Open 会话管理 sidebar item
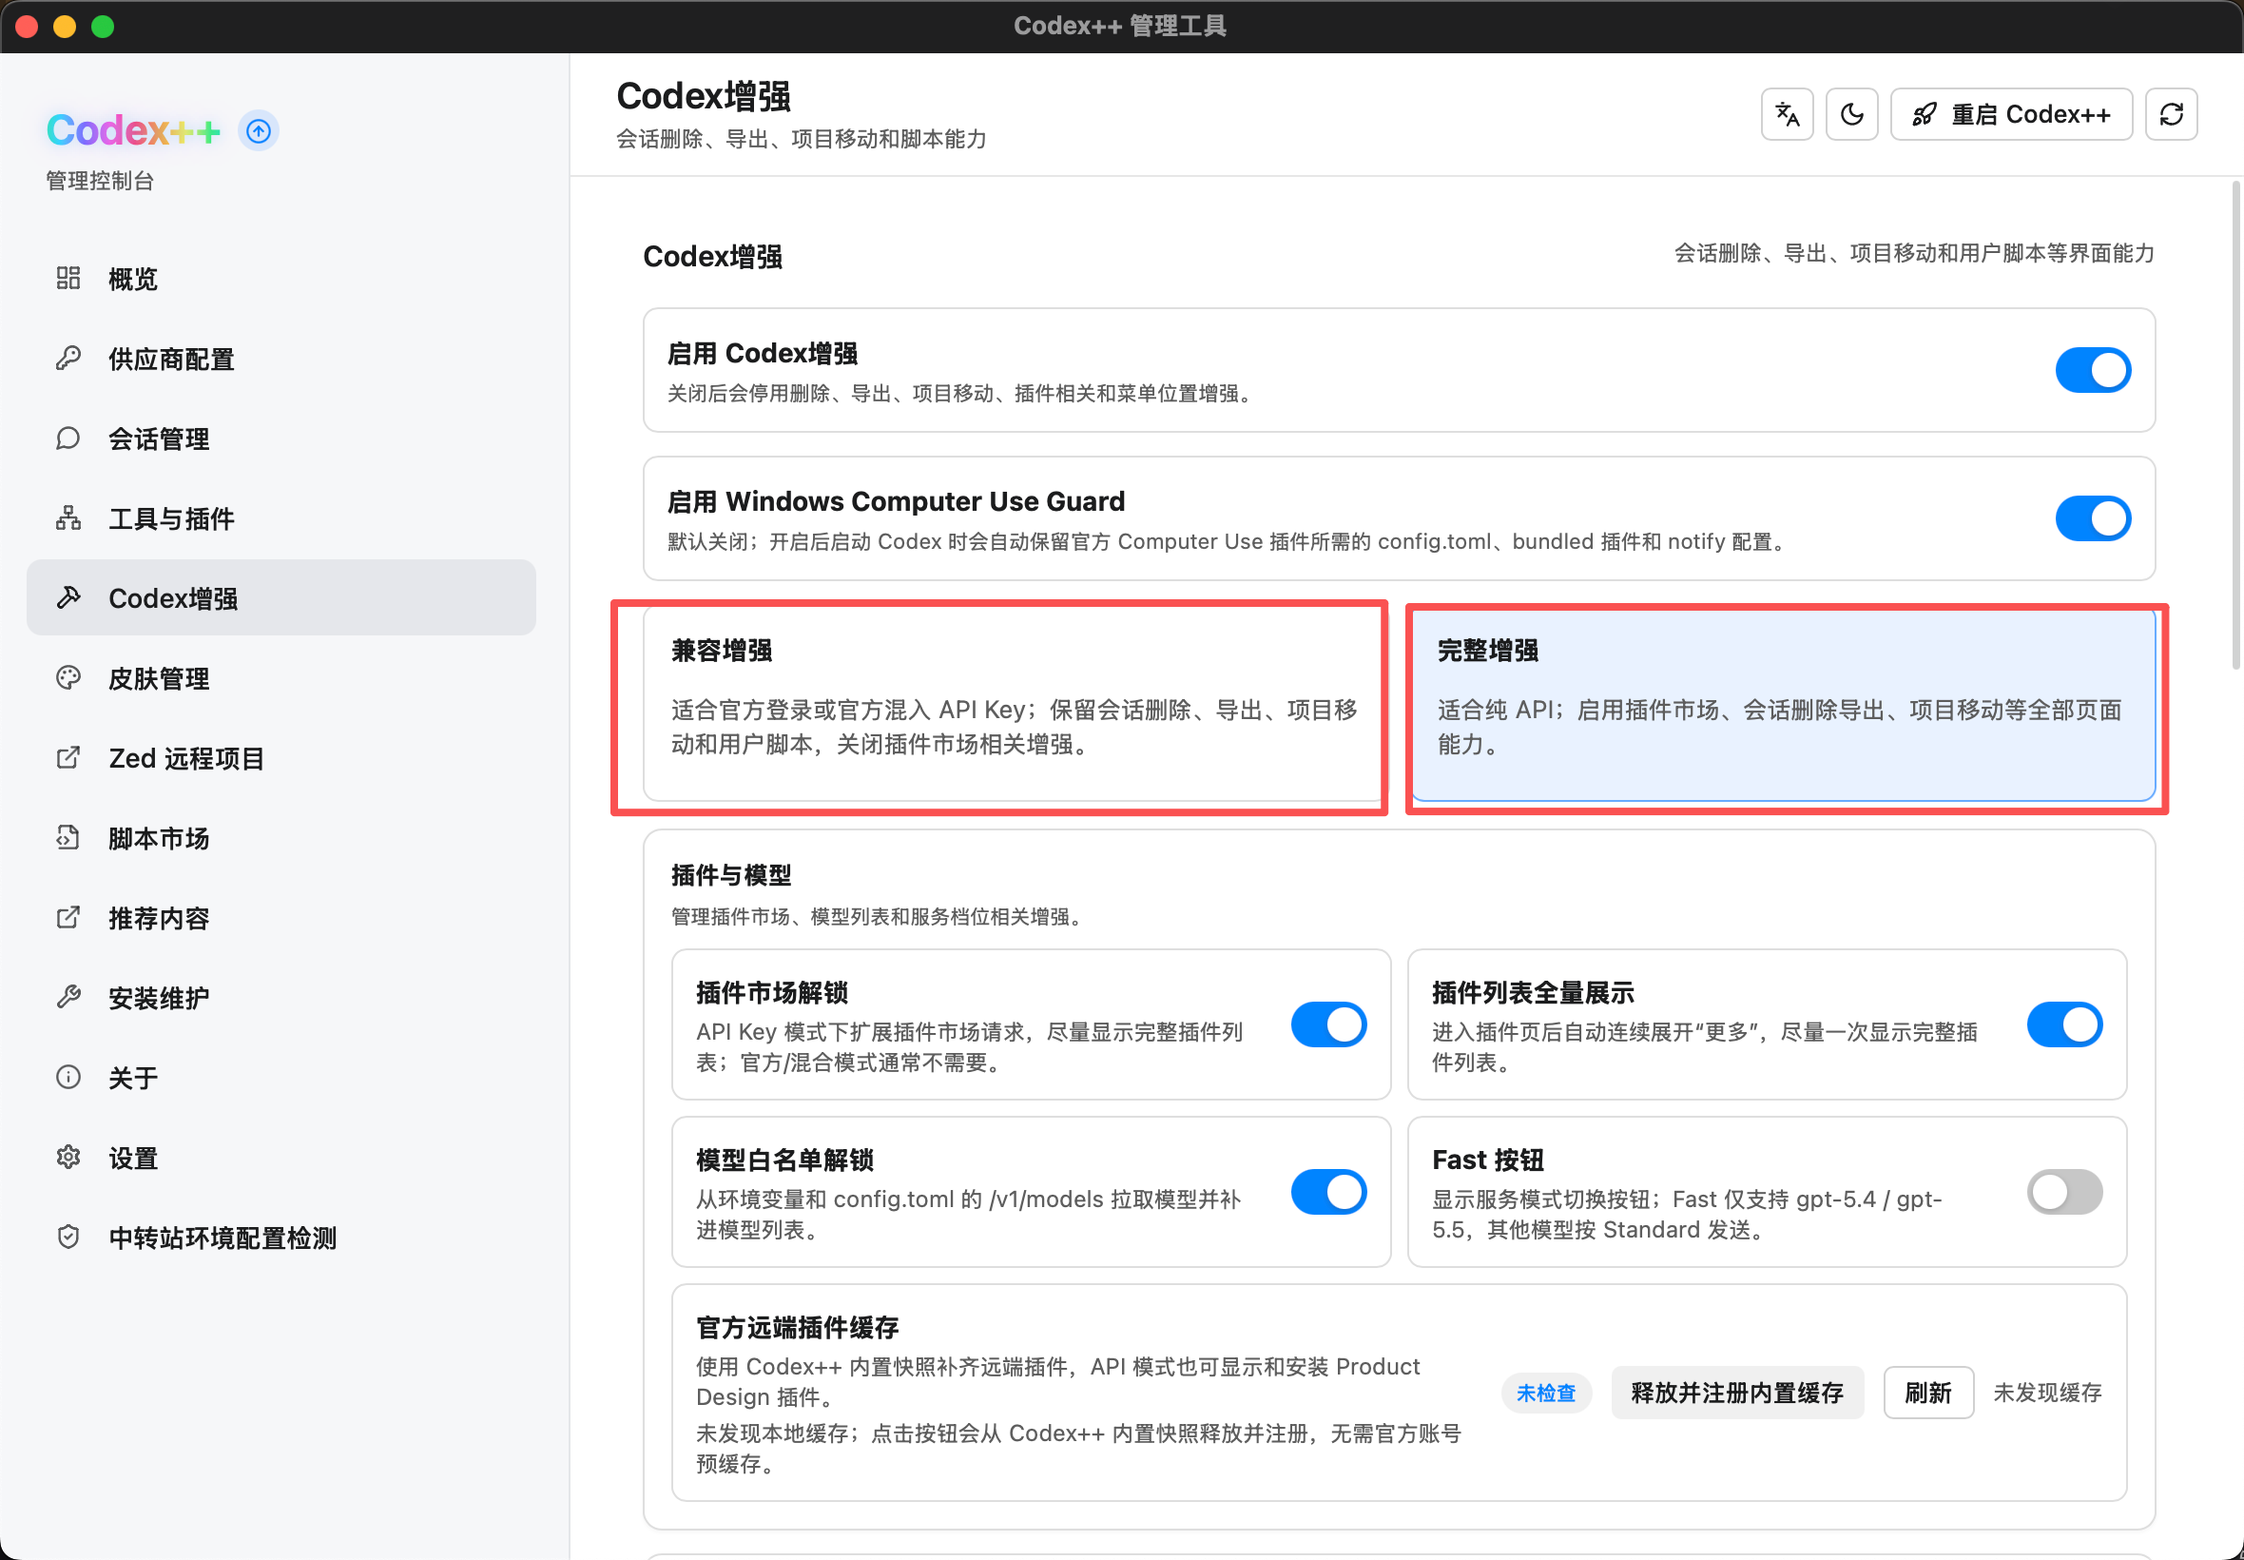The width and height of the screenshot is (2244, 1560). pyautogui.click(x=281, y=439)
